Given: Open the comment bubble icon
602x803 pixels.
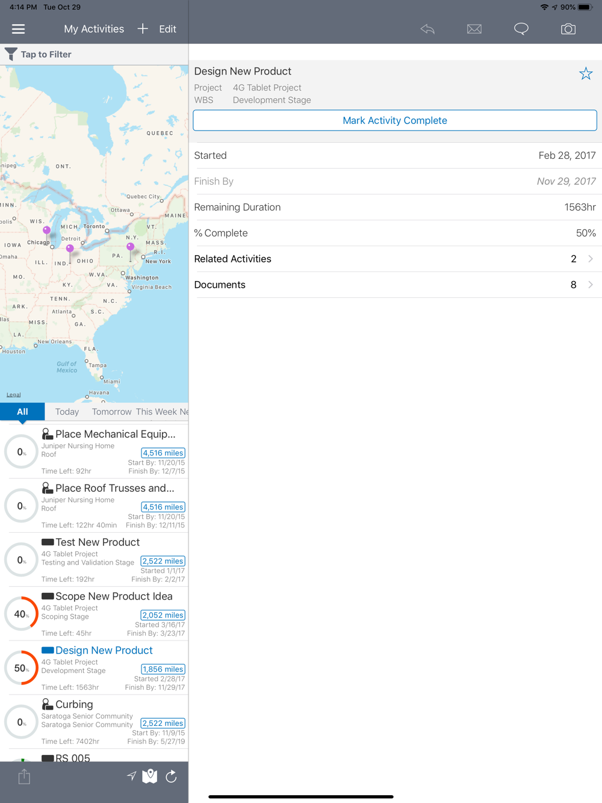Looking at the screenshot, I should (521, 29).
